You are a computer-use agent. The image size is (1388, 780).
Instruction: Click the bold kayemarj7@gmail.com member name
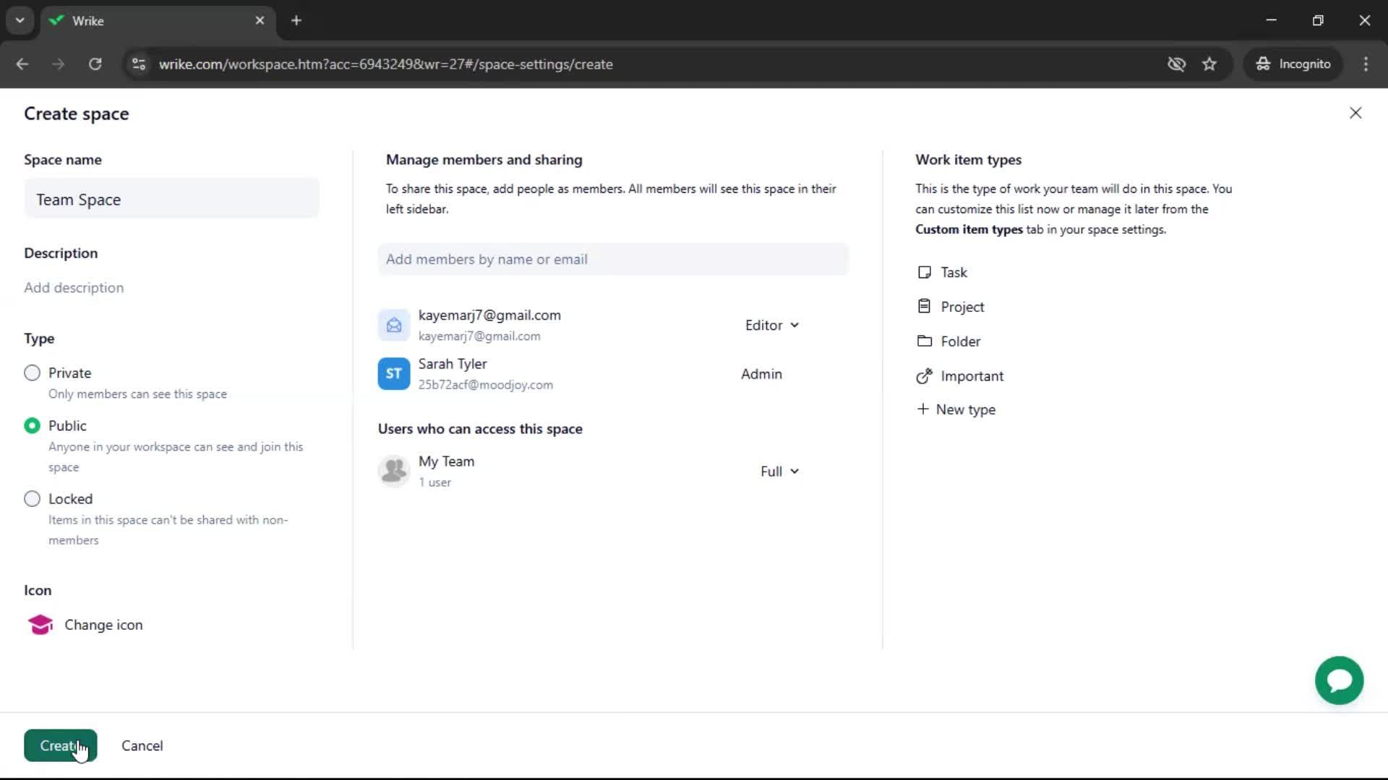[489, 315]
